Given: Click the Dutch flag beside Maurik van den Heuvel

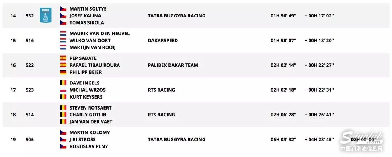Looking at the screenshot, I should coord(63,33).
